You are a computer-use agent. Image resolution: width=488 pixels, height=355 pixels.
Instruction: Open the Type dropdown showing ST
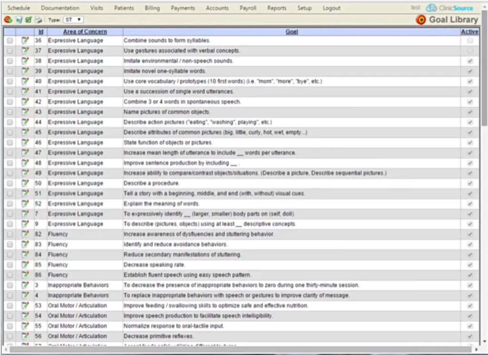[73, 19]
